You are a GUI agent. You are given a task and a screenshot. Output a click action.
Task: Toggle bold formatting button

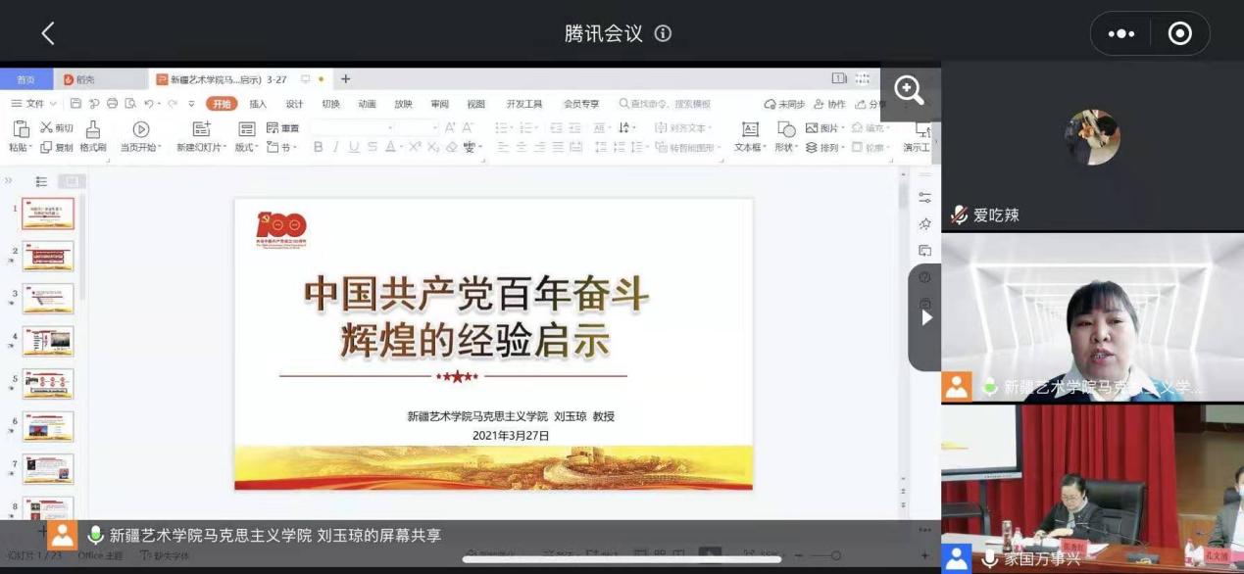coord(318,147)
